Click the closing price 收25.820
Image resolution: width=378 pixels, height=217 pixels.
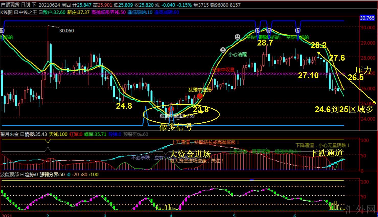pos(144,5)
